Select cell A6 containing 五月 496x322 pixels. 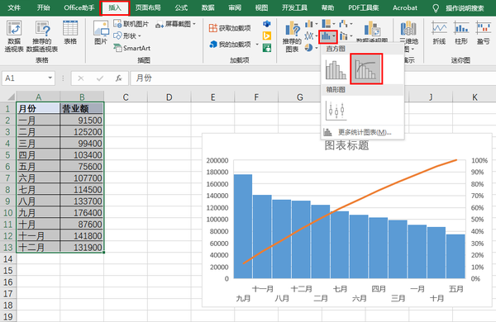click(x=38, y=167)
